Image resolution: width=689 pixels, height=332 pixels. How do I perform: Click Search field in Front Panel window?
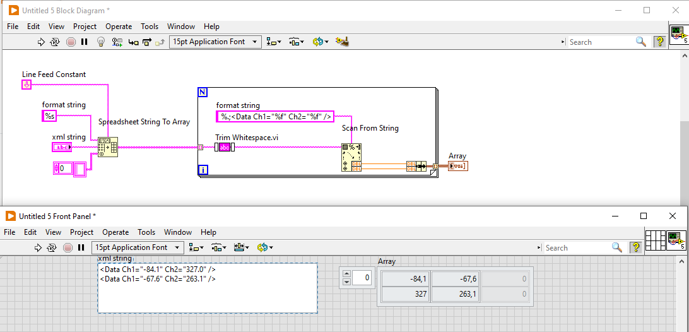[x=584, y=247]
